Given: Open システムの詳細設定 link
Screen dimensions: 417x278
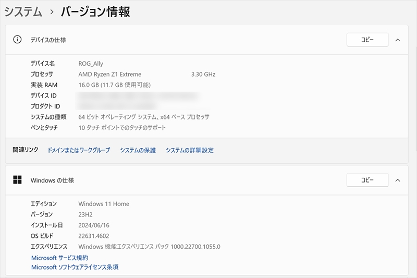Looking at the screenshot, I should (x=190, y=150).
